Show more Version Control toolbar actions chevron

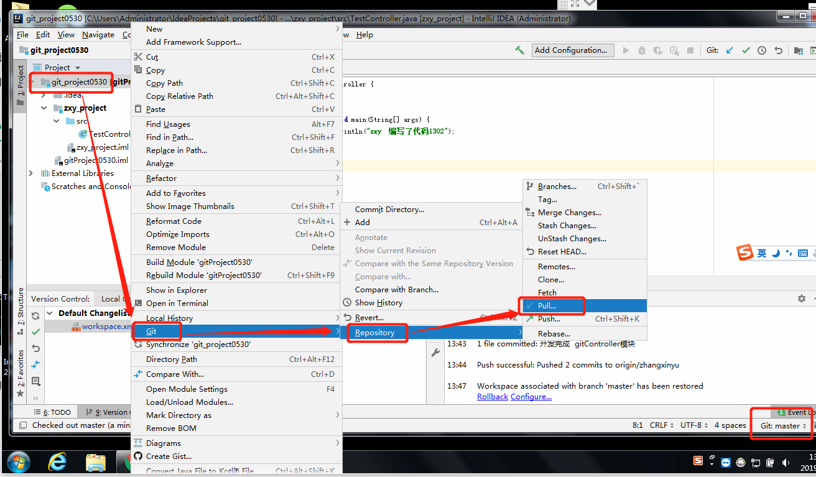click(x=35, y=398)
